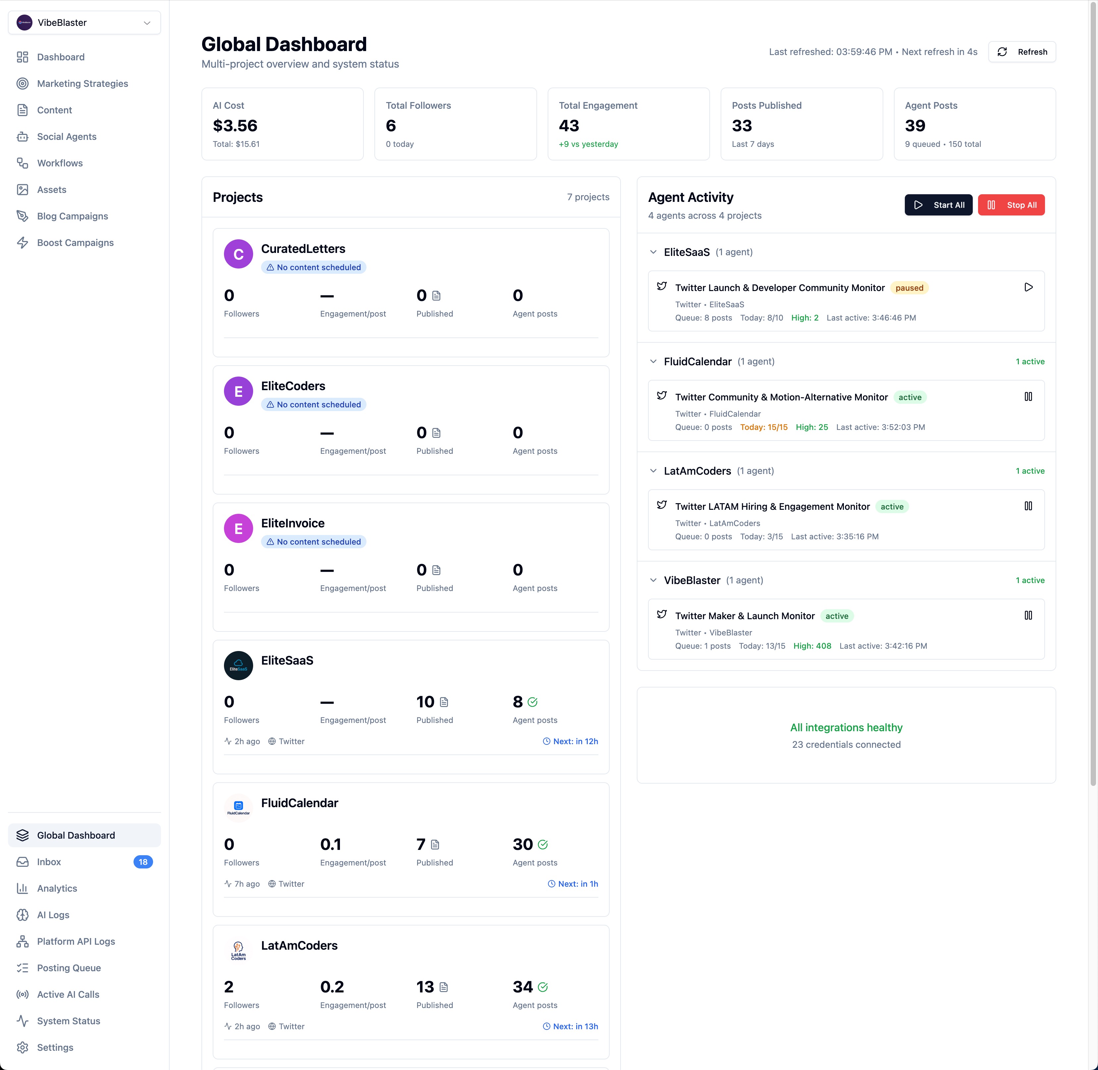Click the Today 13/15 queue progress indicator

[762, 646]
